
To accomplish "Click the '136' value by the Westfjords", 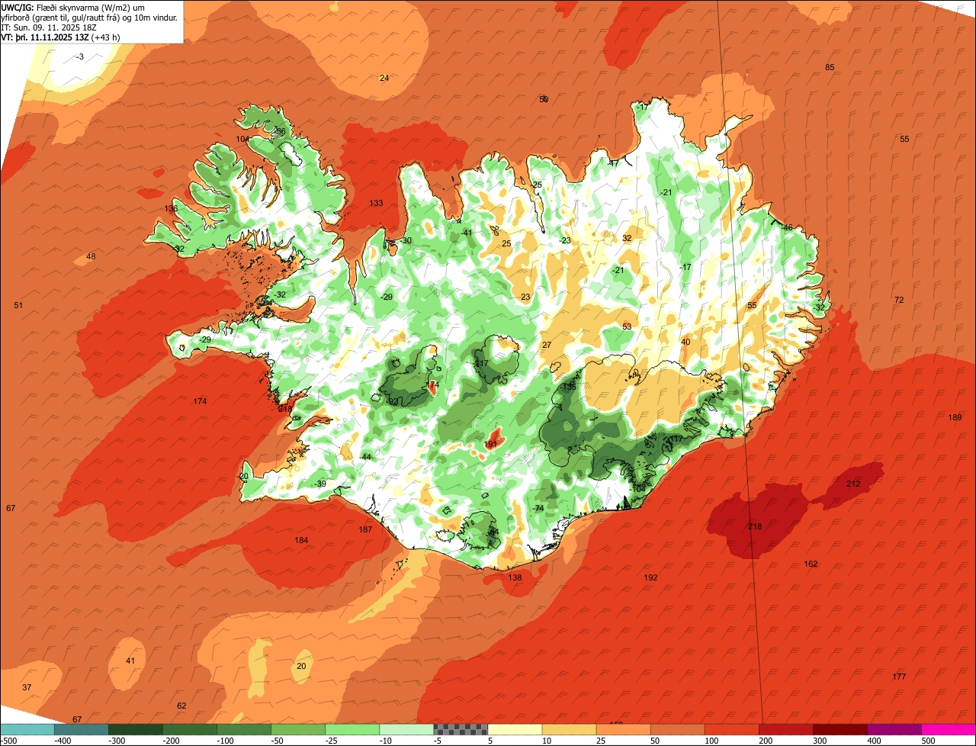I will click(x=171, y=208).
